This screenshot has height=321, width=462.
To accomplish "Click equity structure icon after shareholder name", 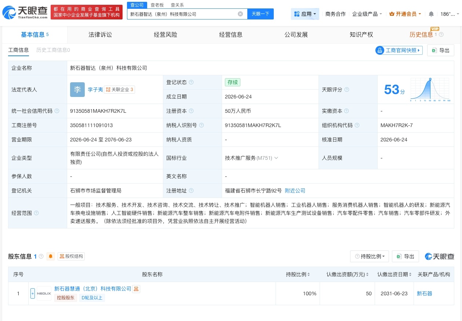I will click(136, 289).
